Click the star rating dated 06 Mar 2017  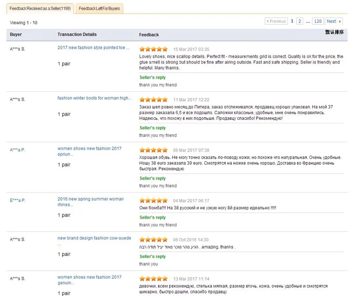(x=153, y=150)
